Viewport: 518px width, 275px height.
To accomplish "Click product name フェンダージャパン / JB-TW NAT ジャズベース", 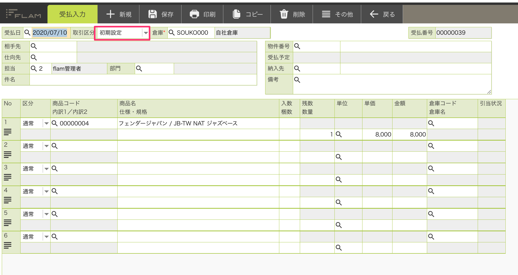I will 178,123.
